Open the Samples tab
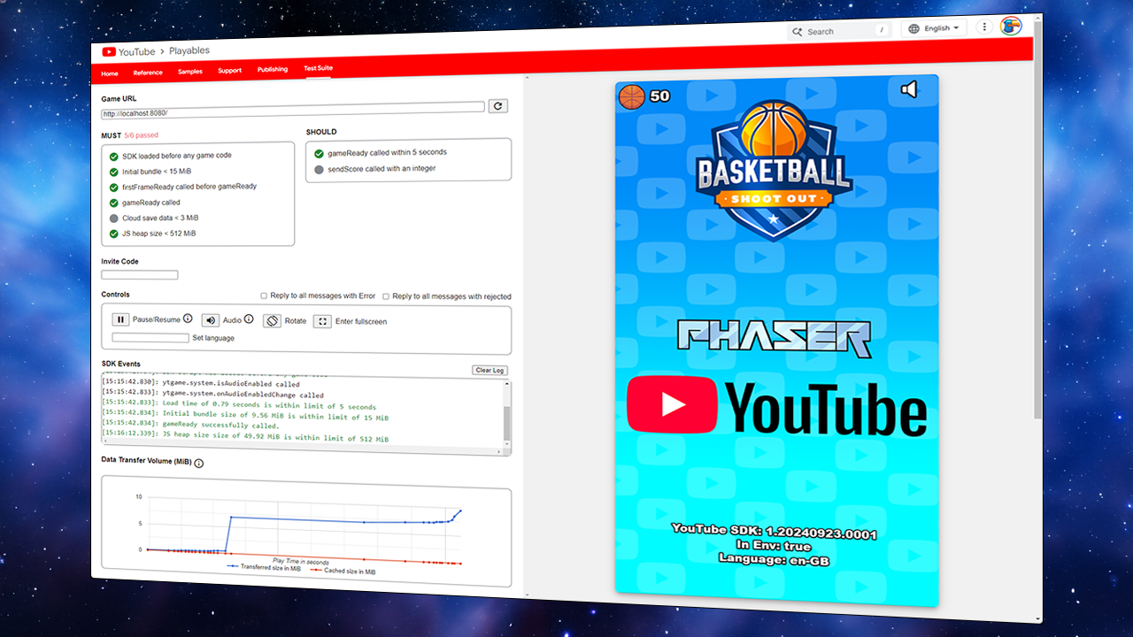Screen dimensions: 1133x637 pos(190,72)
